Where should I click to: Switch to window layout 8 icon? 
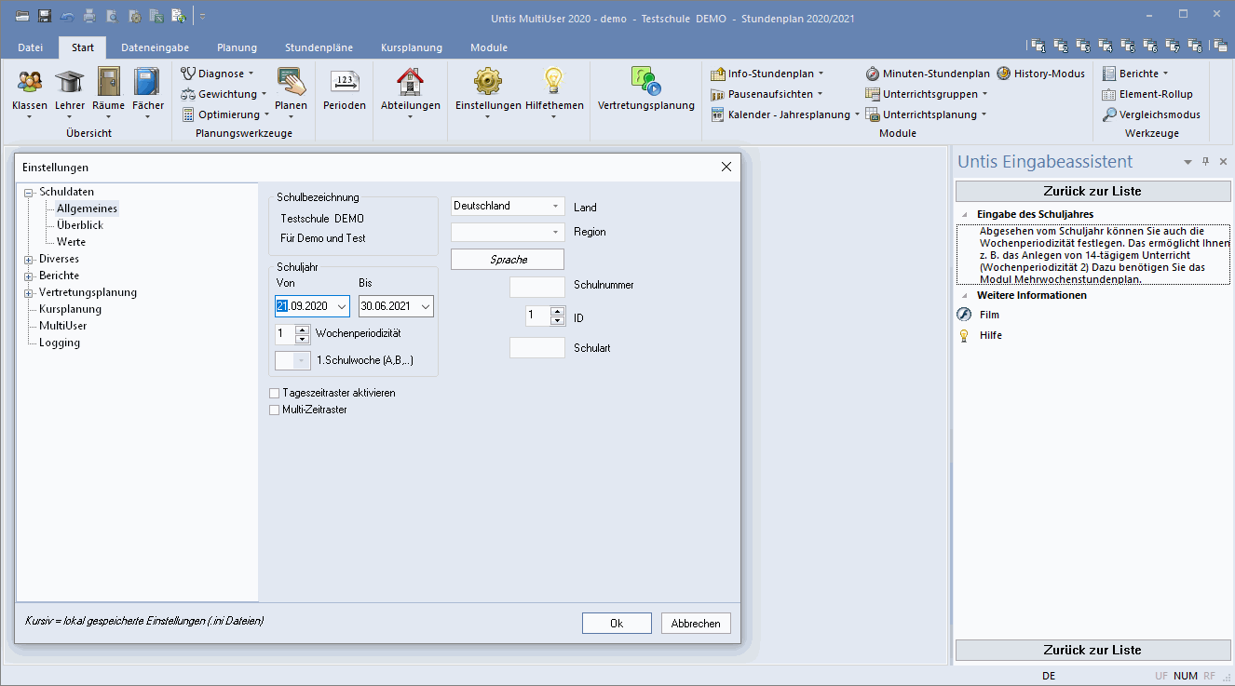click(x=1194, y=46)
